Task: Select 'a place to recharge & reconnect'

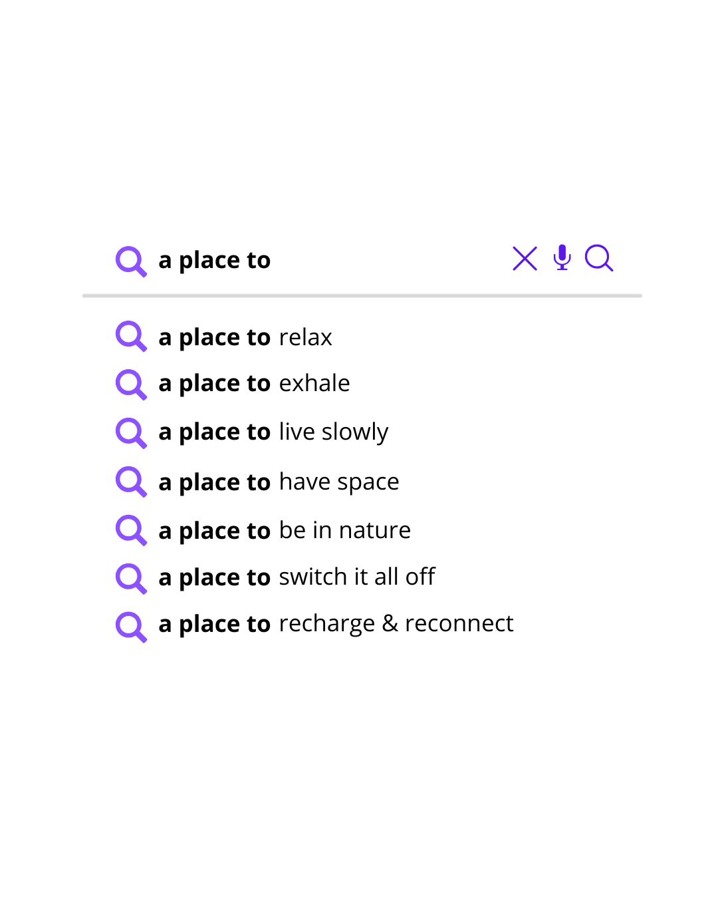Action: 336,624
